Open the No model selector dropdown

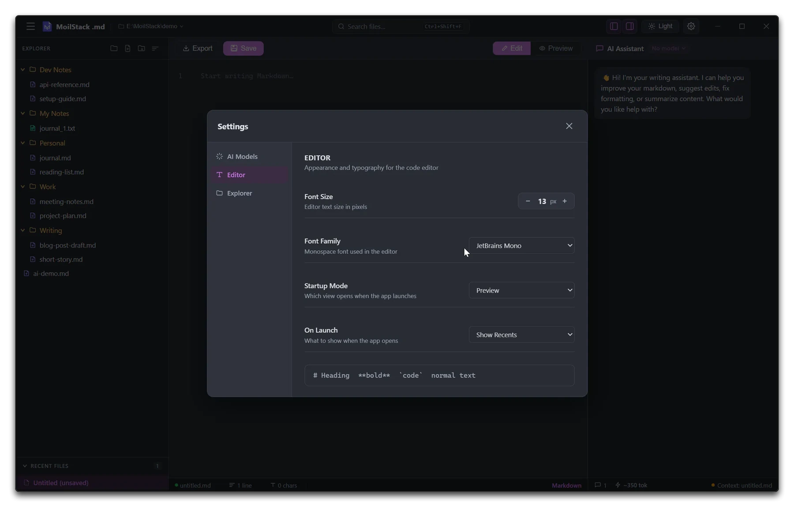pos(669,48)
